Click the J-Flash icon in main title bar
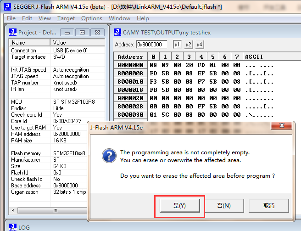 pos(7,7)
